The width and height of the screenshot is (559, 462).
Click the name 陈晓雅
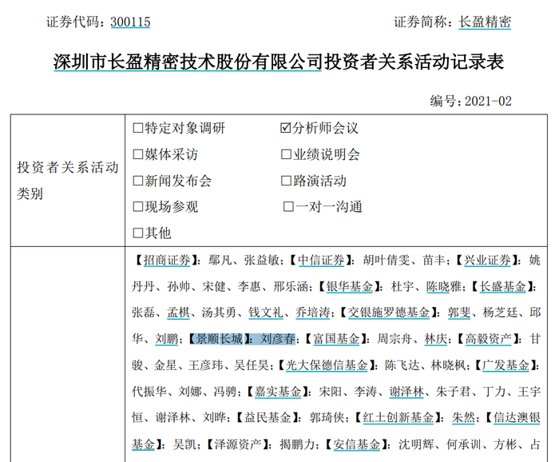[x=444, y=286]
